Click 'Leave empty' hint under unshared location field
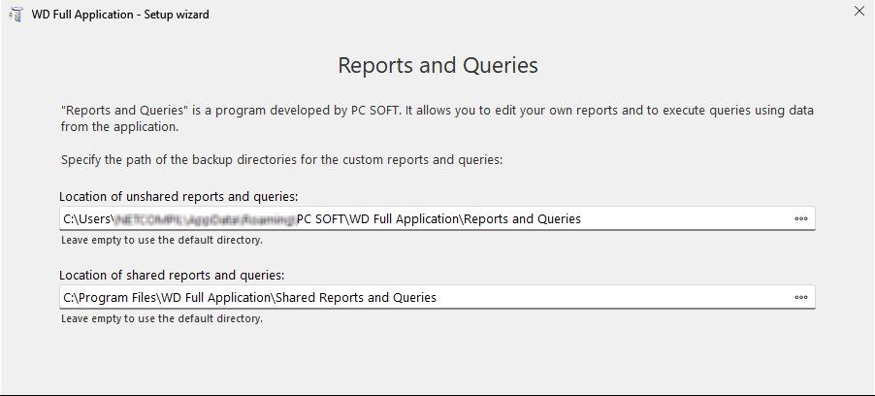The height and width of the screenshot is (396, 875). click(162, 241)
